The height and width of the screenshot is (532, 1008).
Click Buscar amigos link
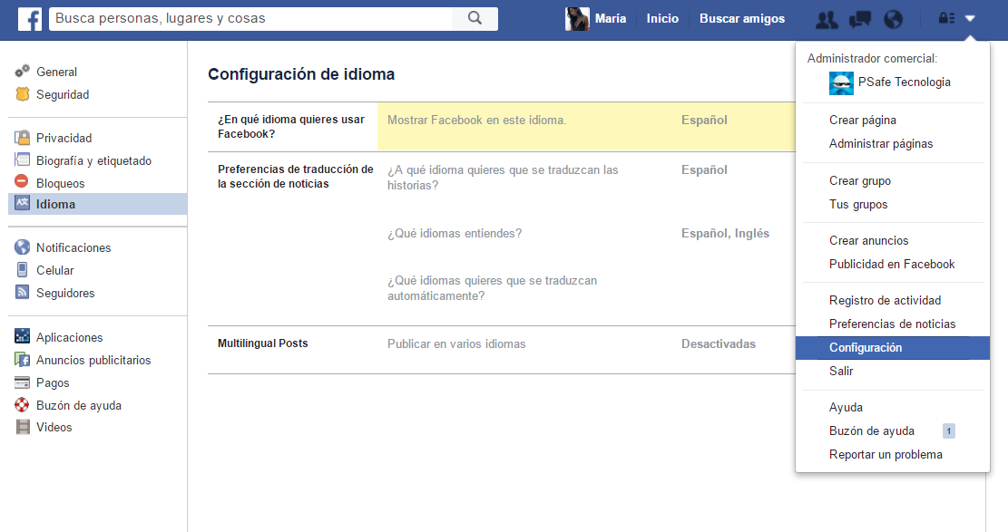click(x=742, y=19)
